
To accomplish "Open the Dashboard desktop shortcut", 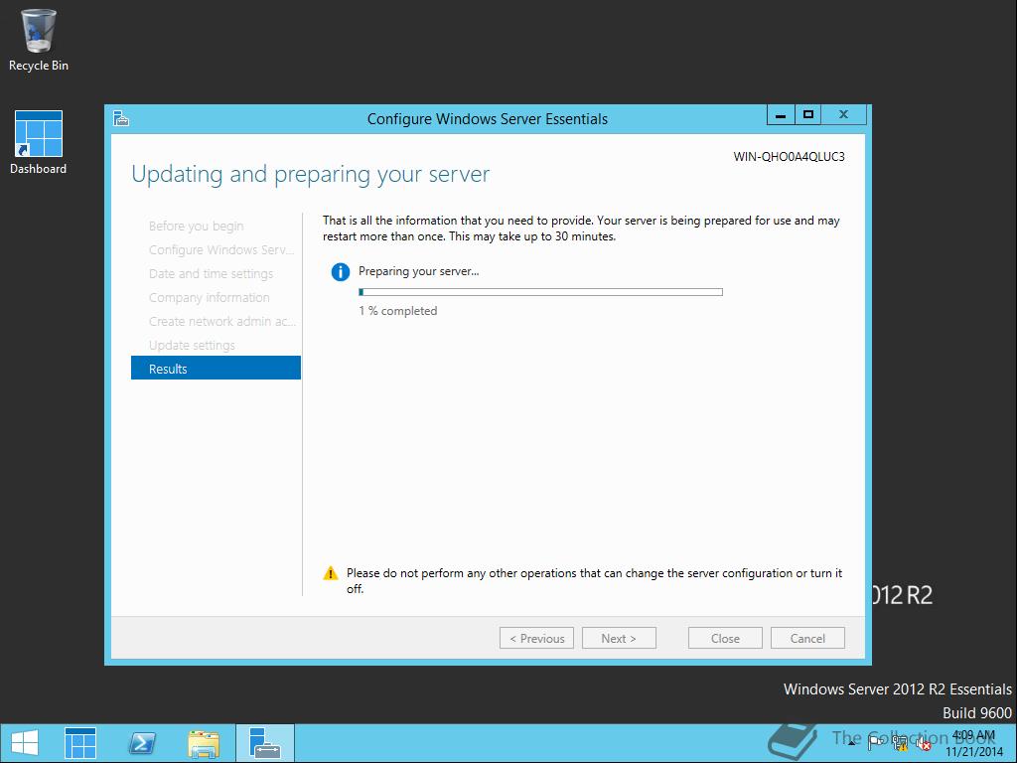I will click(39, 142).
